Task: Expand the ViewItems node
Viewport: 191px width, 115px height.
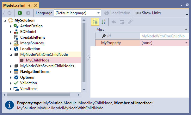Action: (11, 89)
